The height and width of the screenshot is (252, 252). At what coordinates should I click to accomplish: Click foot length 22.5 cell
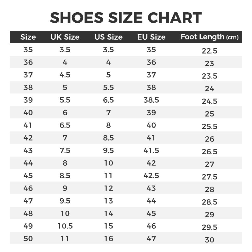click(x=209, y=51)
